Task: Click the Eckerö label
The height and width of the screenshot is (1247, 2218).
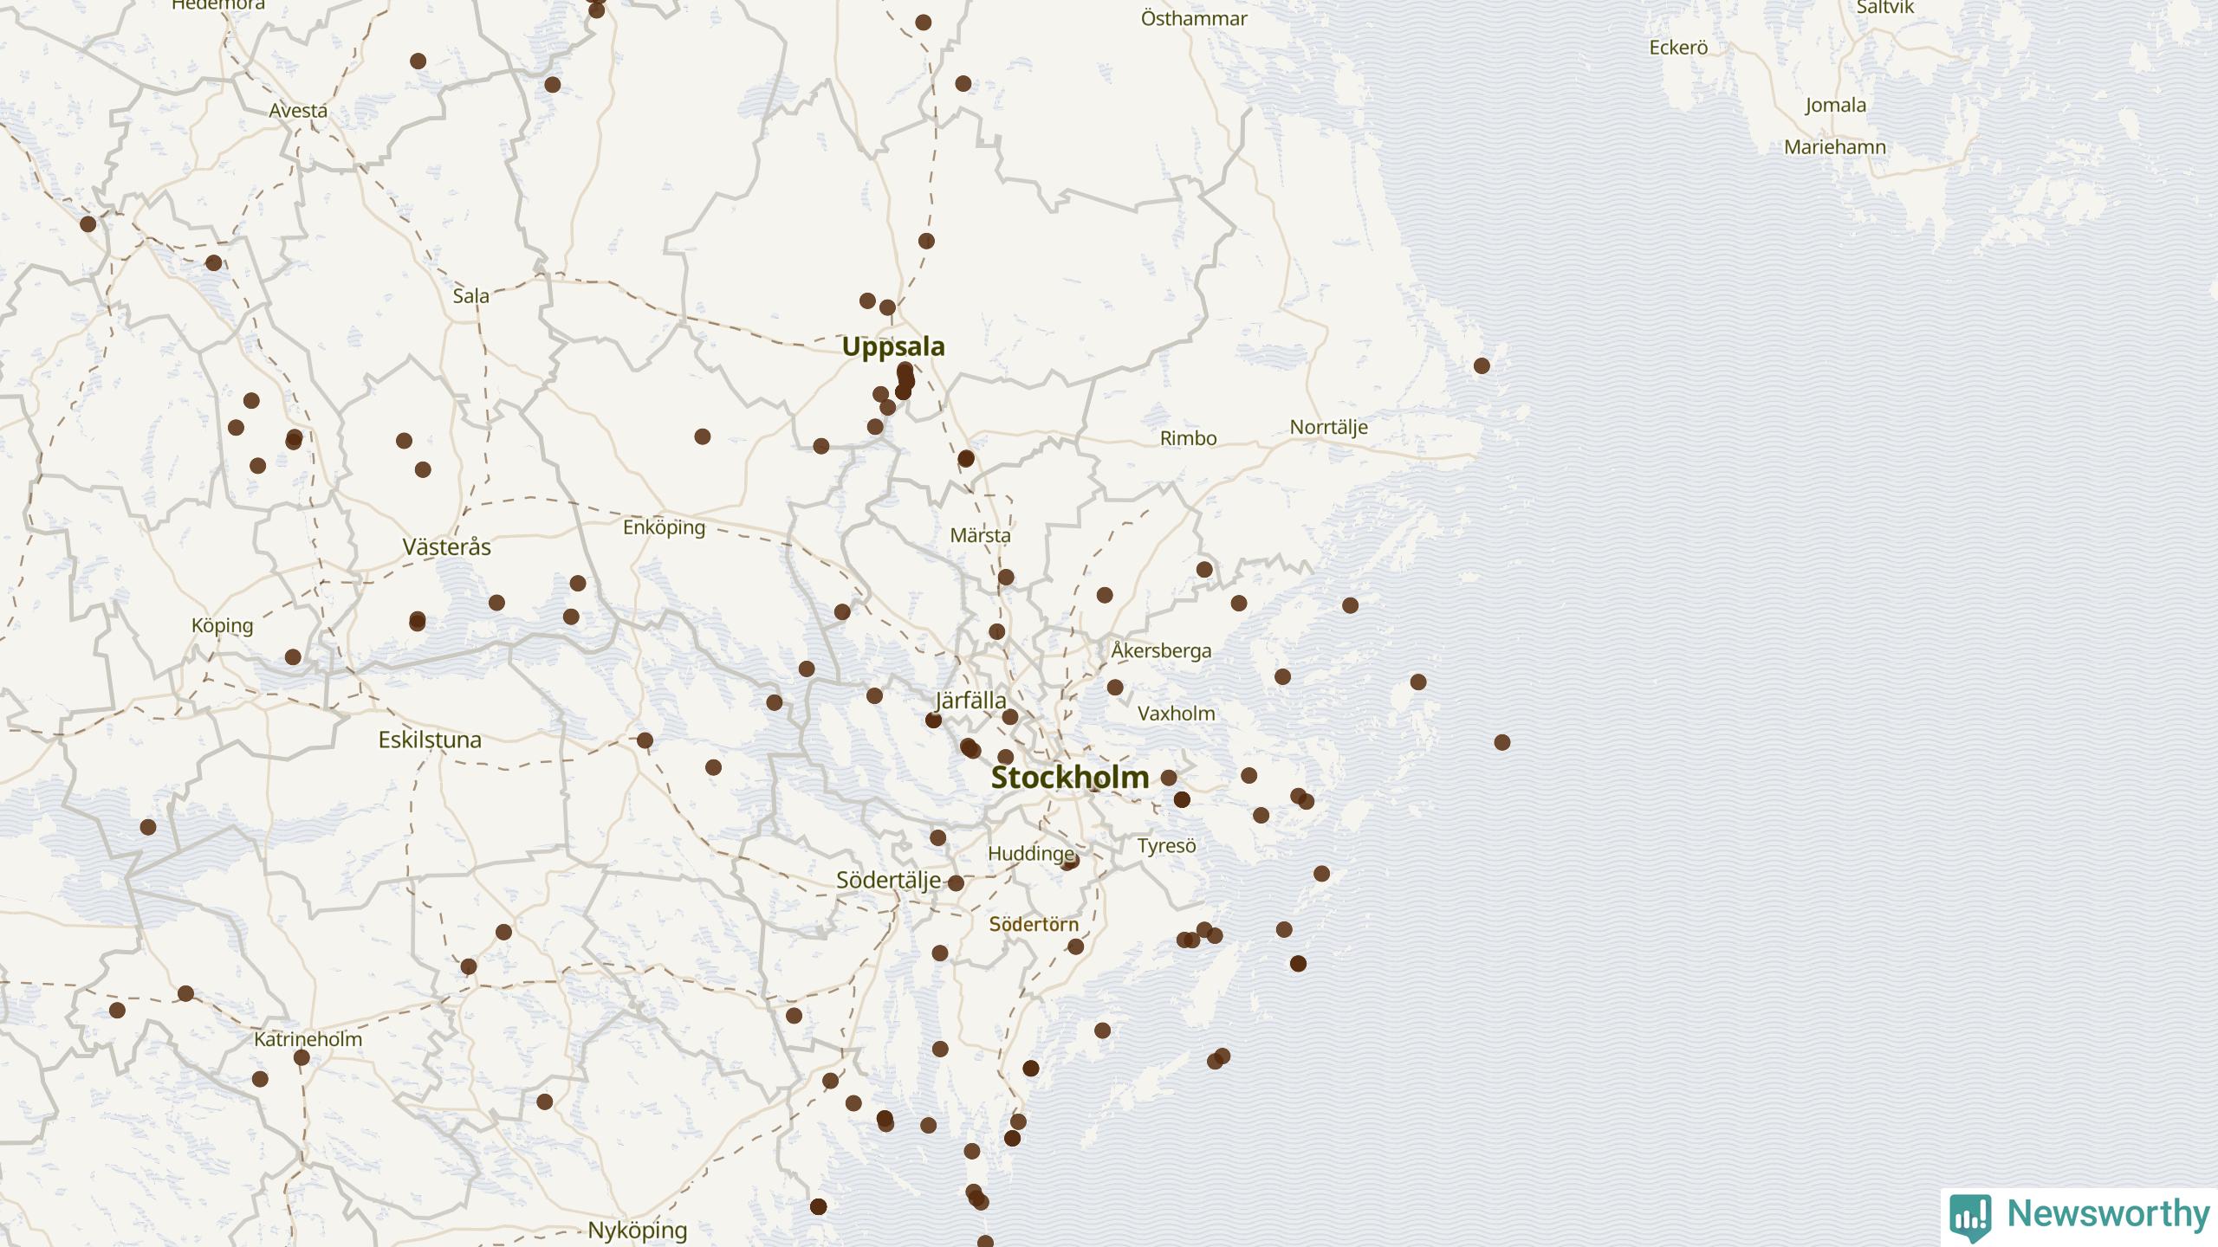Action: coord(1678,48)
